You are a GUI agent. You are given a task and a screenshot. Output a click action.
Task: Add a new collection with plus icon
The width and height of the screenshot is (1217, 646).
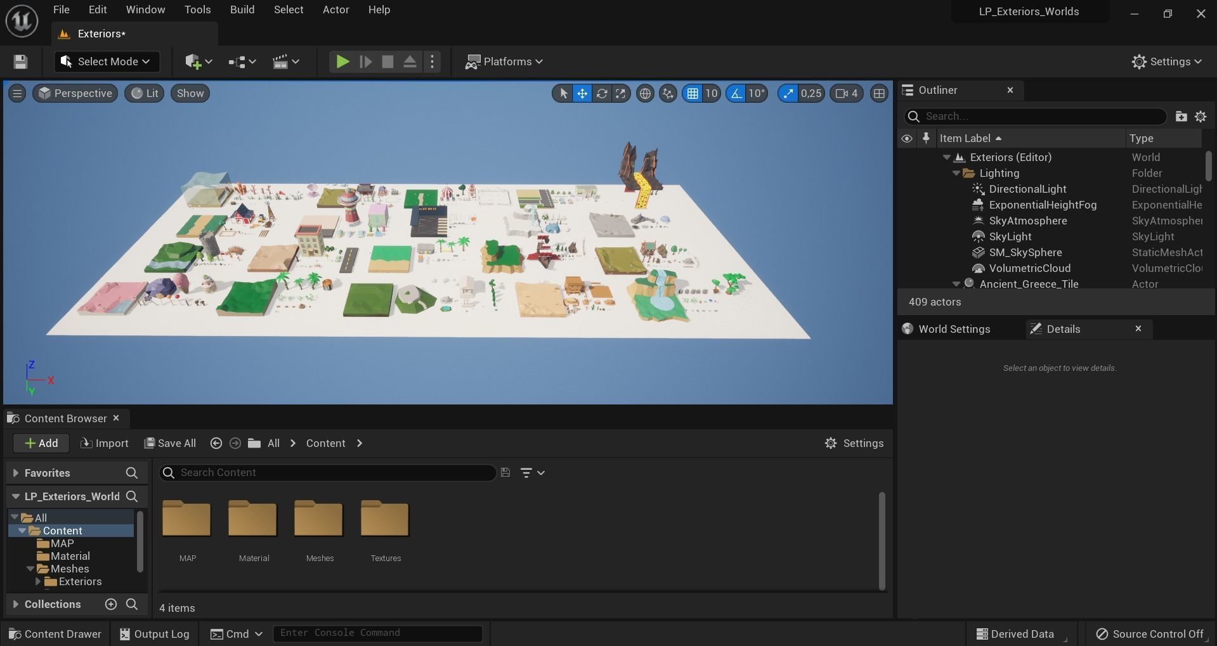point(110,604)
